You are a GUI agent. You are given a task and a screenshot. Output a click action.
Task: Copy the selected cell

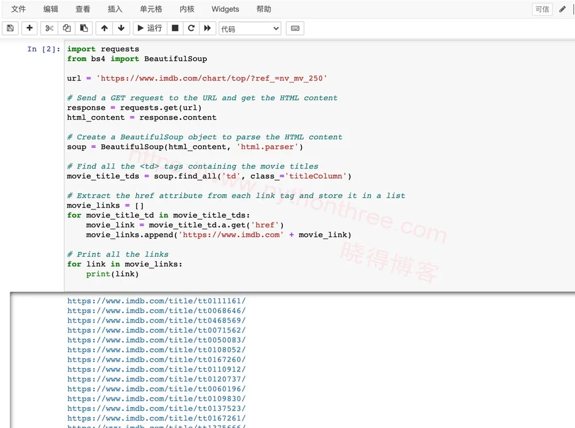click(x=67, y=28)
